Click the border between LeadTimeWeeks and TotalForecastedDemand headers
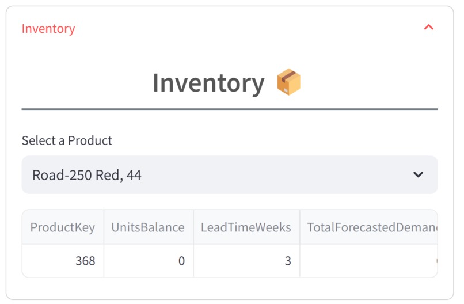 point(300,227)
